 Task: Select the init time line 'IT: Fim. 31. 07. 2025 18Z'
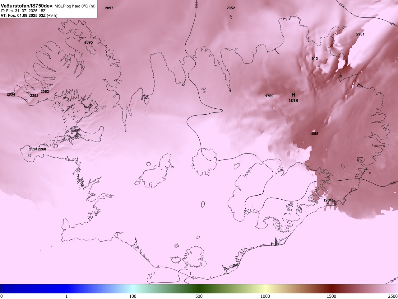coord(23,11)
